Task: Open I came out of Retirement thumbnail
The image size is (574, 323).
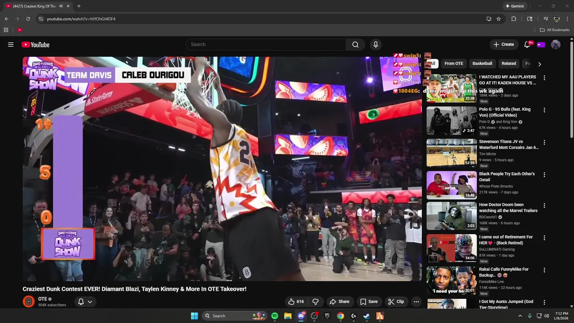Action: 452,249
